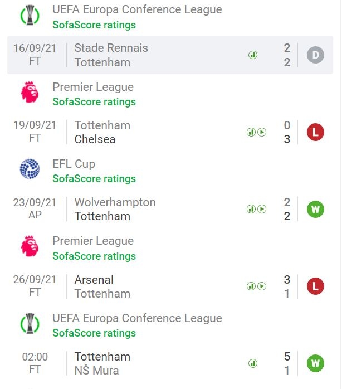Screen dimensions: 342x389
Task: Play highlights for Arsenal vs Tottenham
Action: 262,286
